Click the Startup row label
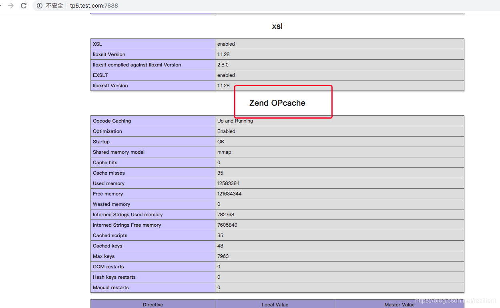This screenshot has height=308, width=500. coord(101,142)
